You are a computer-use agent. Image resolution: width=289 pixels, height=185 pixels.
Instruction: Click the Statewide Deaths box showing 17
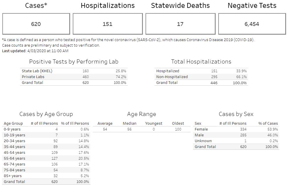pos(180,24)
